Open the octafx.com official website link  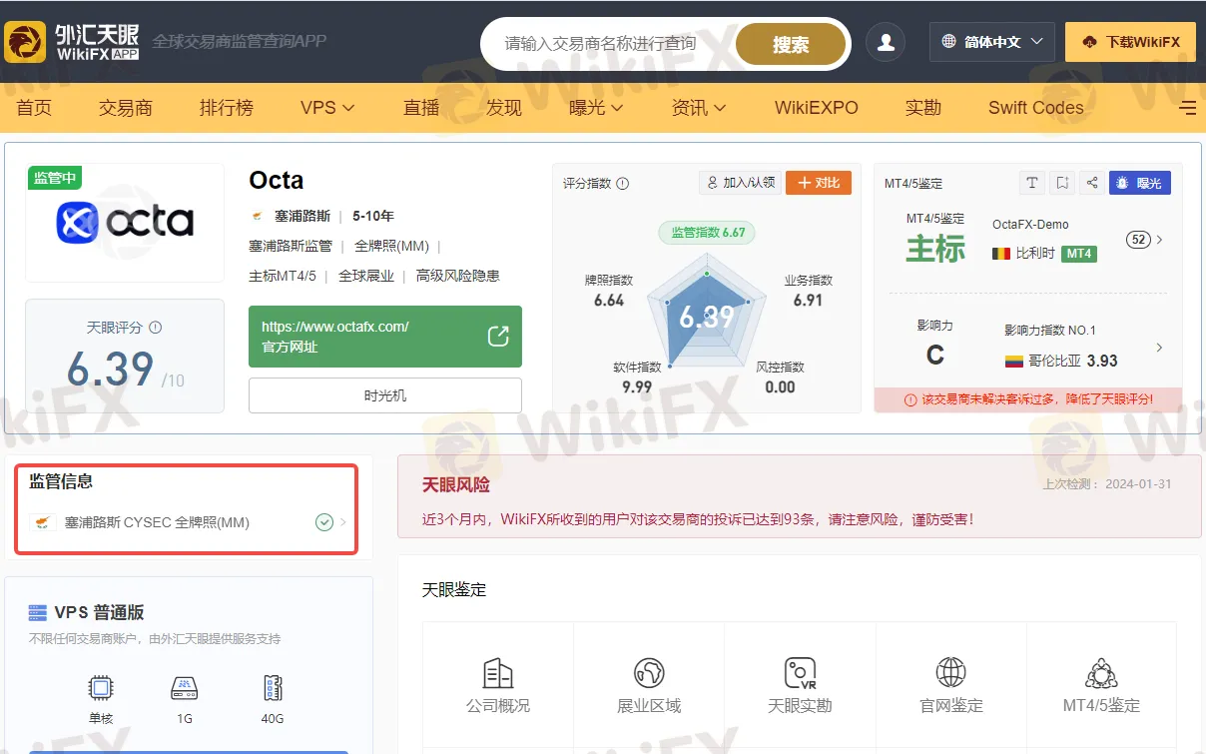tap(384, 337)
